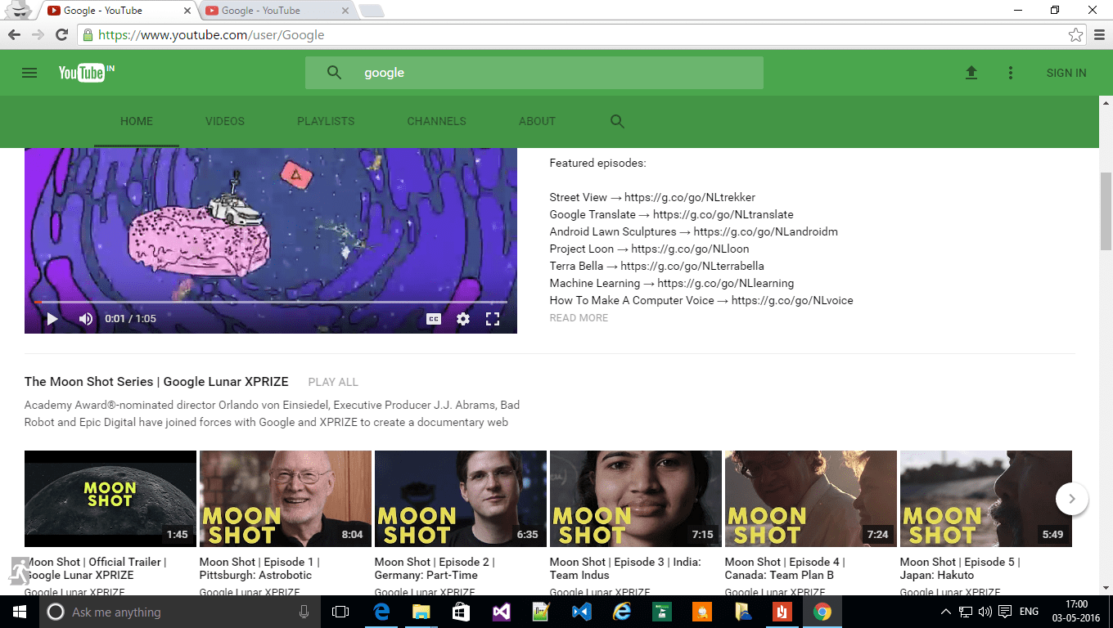Bookmark this page with the star icon
The image size is (1113, 628).
click(1075, 35)
